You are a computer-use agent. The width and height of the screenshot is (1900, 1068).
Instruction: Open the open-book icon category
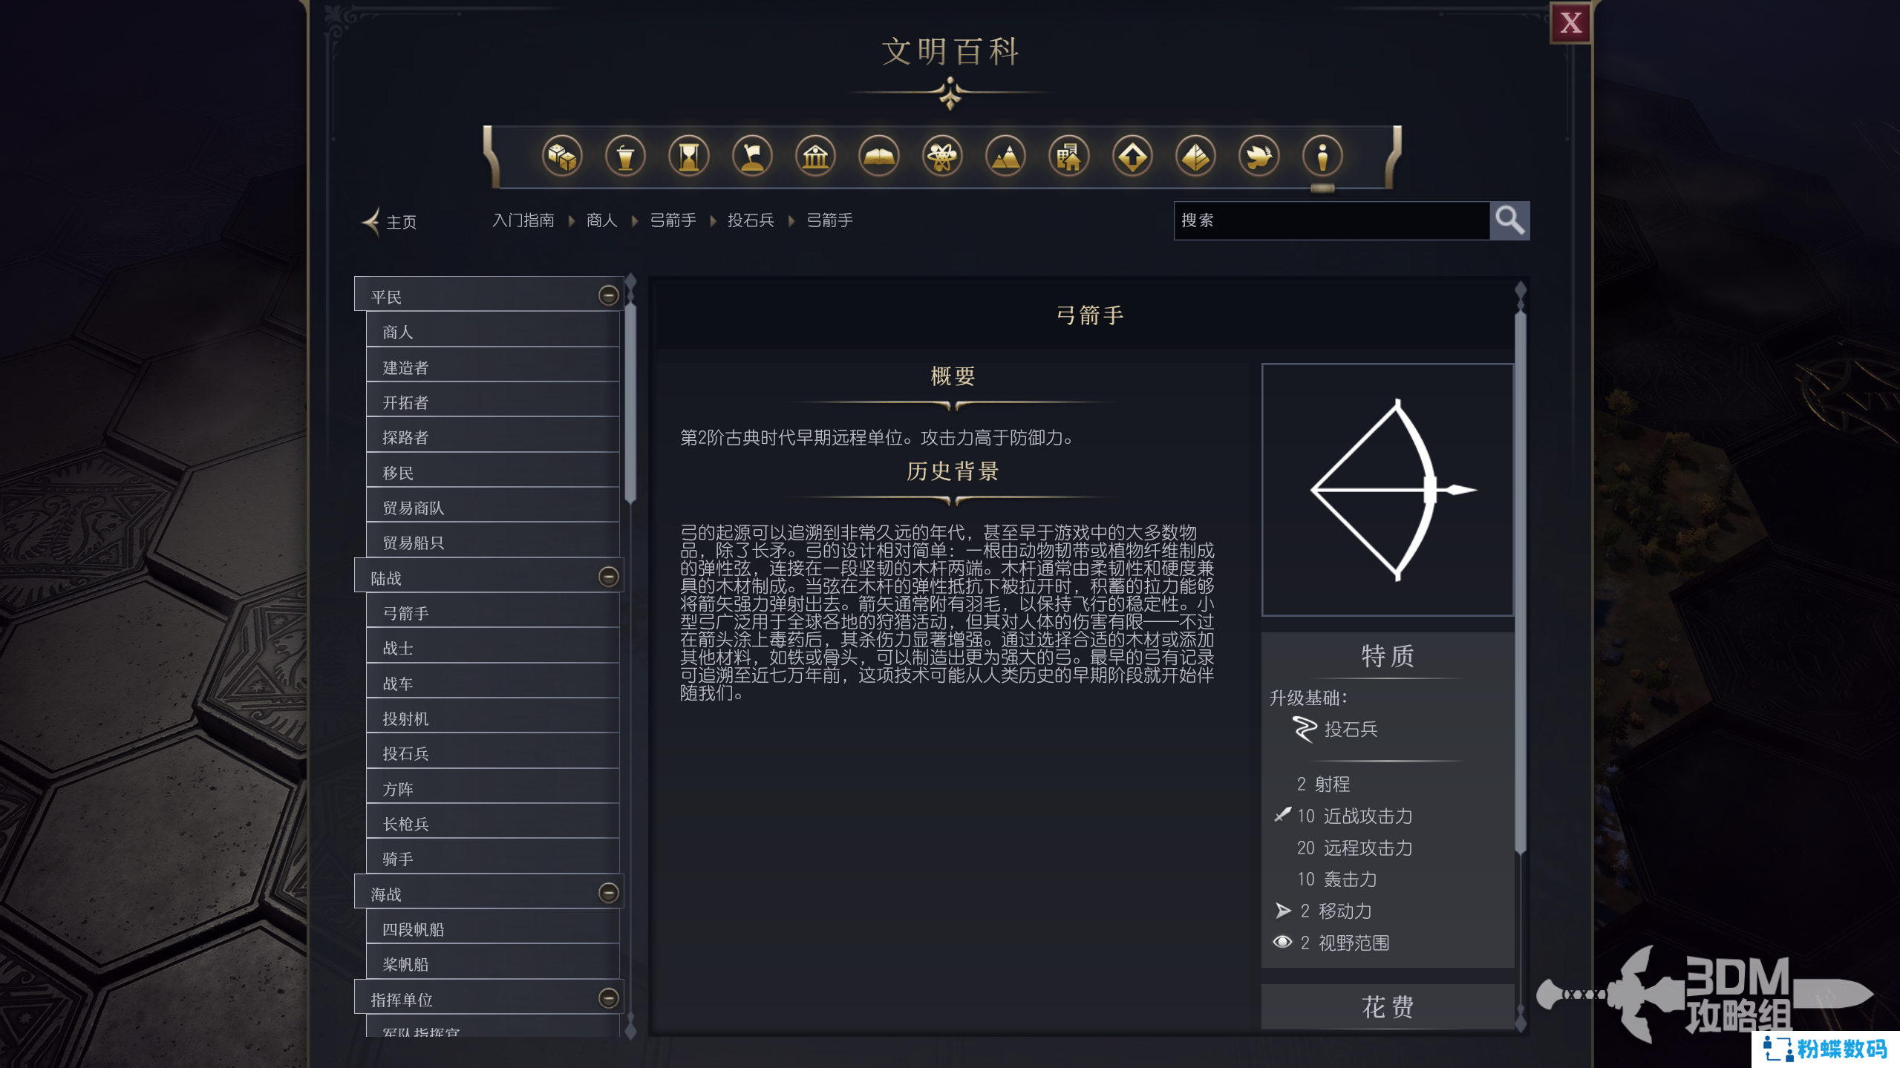879,157
